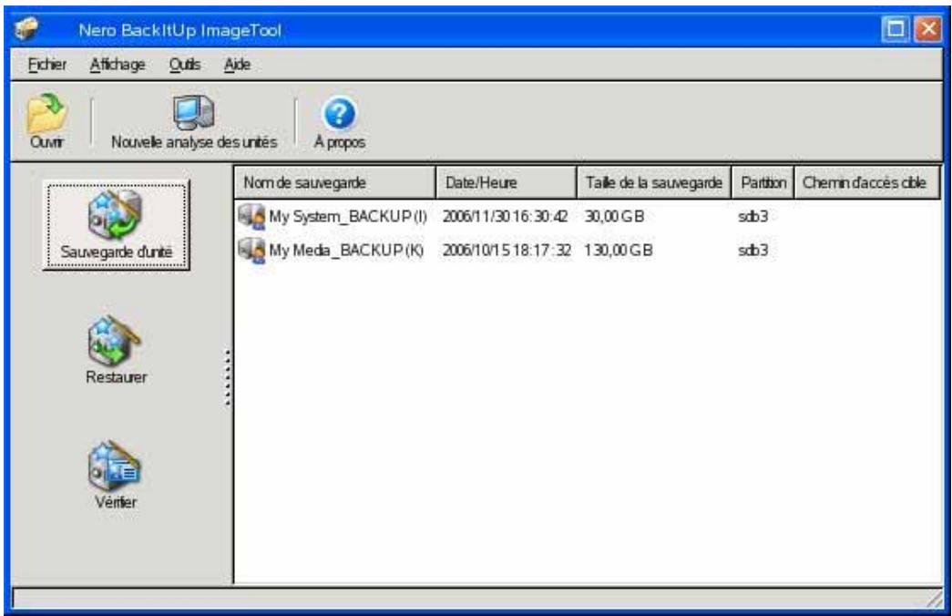Image resolution: width=952 pixels, height=616 pixels.
Task: Sort by Date/Heure column header
Action: (x=506, y=183)
